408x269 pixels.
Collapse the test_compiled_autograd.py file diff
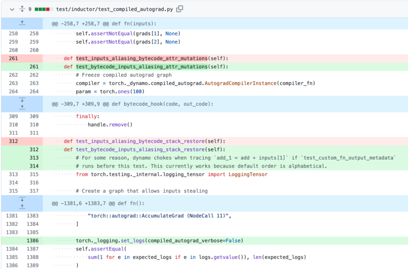click(x=12, y=9)
